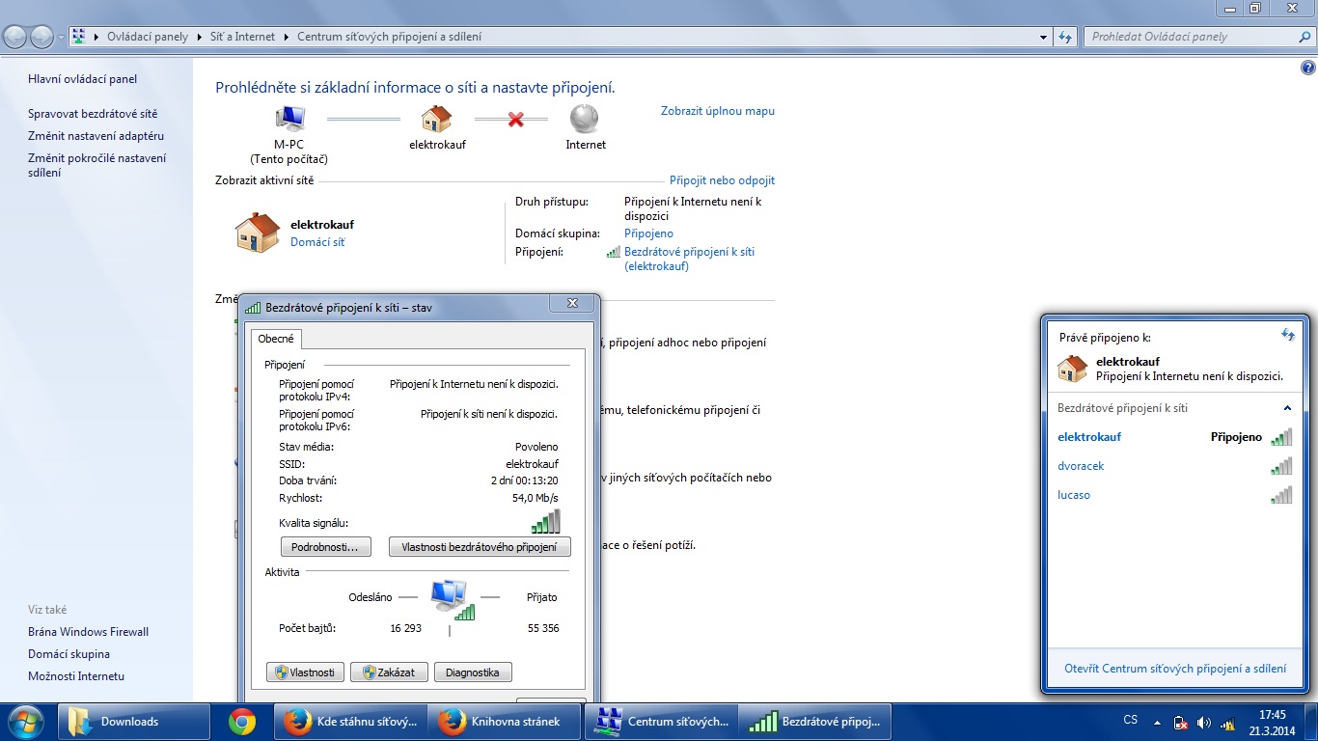Screen dimensions: 1318x741
Task: Click the elektrokauf house icon under active networks
Action: [258, 233]
